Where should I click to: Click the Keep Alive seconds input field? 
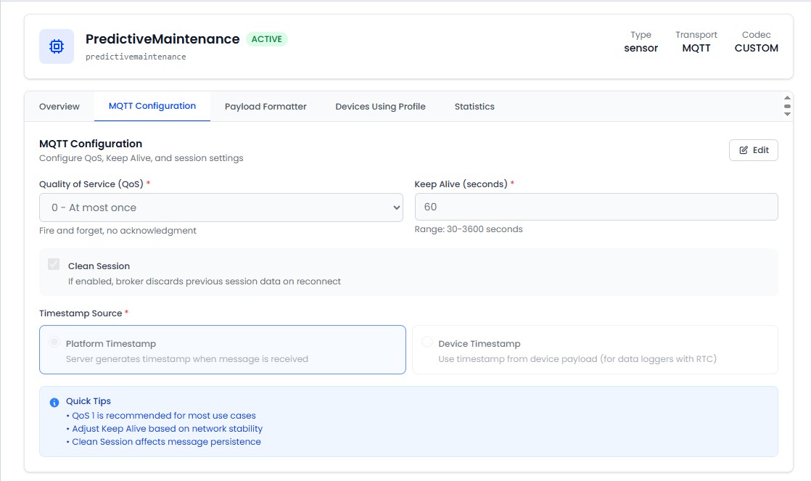click(596, 206)
